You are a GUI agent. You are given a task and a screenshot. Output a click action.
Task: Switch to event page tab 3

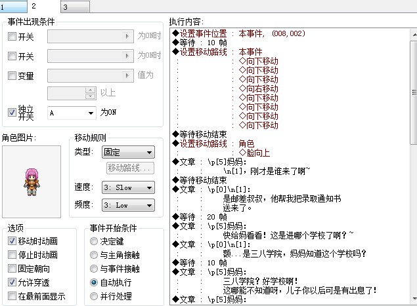(x=76, y=7)
